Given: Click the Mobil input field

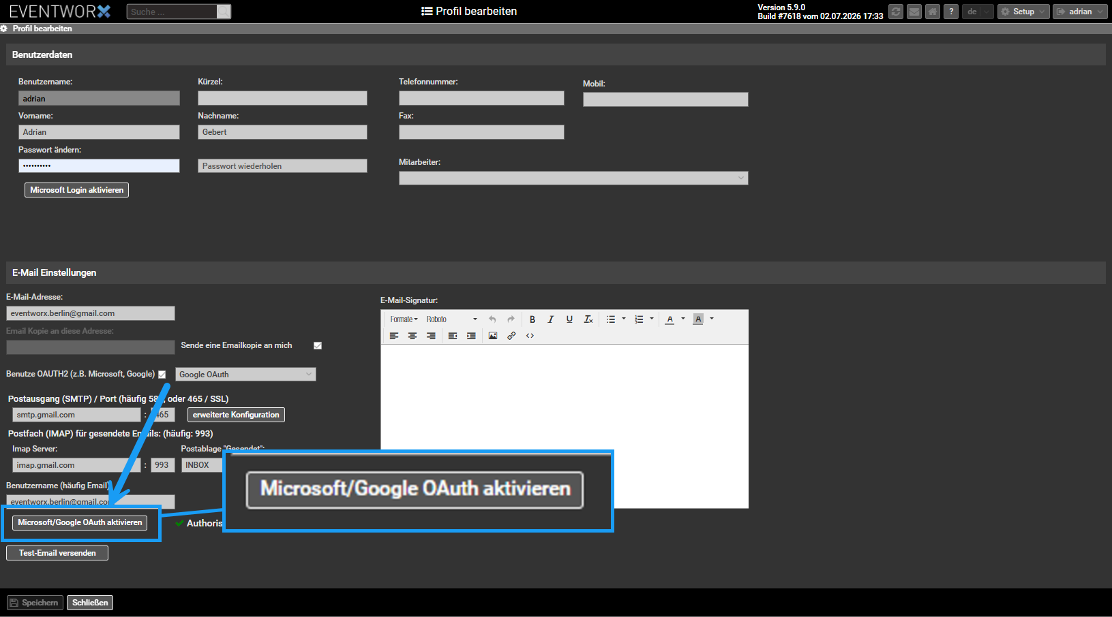Looking at the screenshot, I should coord(665,99).
